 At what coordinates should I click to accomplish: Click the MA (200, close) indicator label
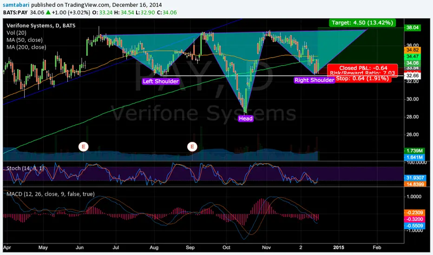[26, 47]
